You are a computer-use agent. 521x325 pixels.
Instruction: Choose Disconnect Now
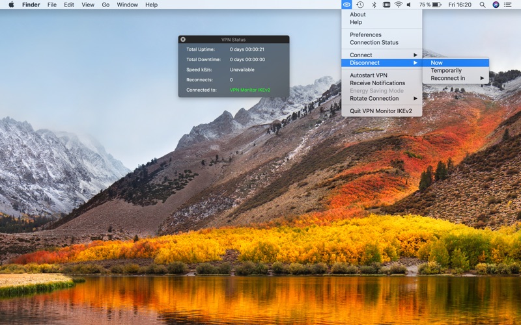tap(456, 62)
